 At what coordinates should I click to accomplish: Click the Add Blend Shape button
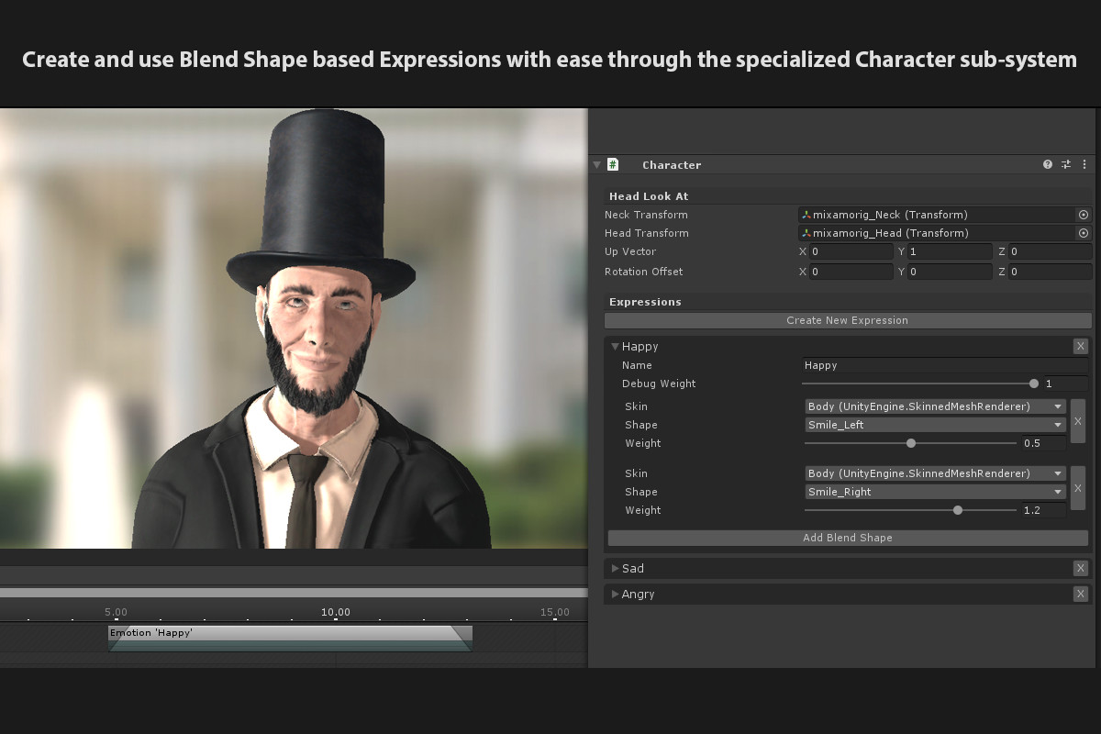pos(848,538)
